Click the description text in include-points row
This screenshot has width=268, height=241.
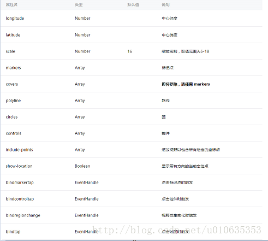click(x=190, y=150)
